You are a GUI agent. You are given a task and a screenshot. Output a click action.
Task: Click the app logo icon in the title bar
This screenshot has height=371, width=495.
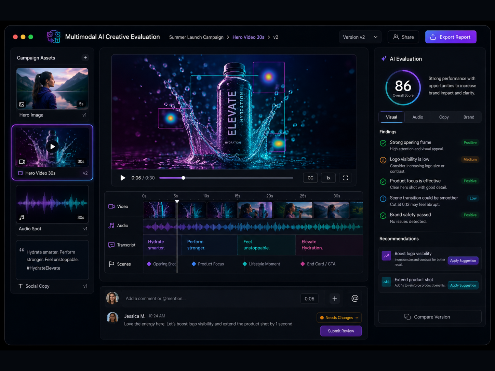pyautogui.click(x=54, y=37)
